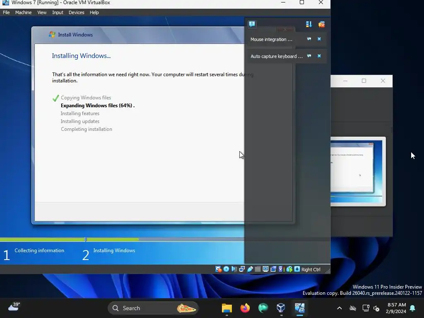Click the sort notifications order icon
The width and height of the screenshot is (424, 318).
tap(309, 24)
